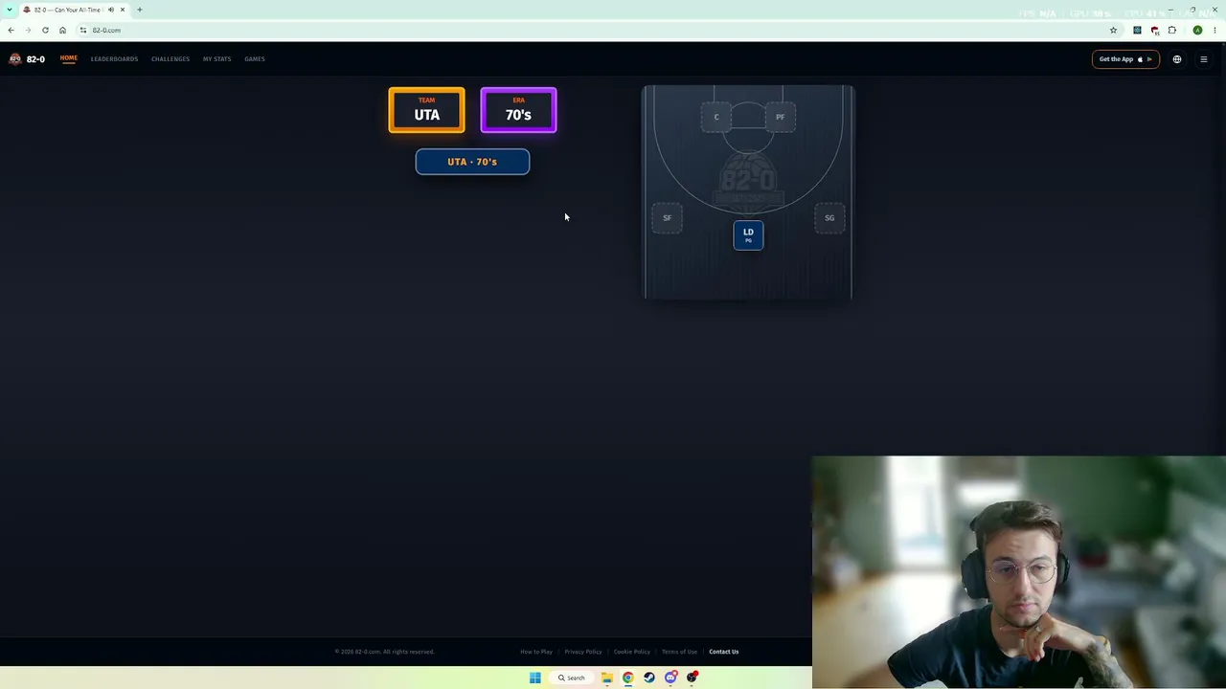Viewport: 1226px width, 689px height.
Task: Switch to the Games tab
Action: click(254, 59)
